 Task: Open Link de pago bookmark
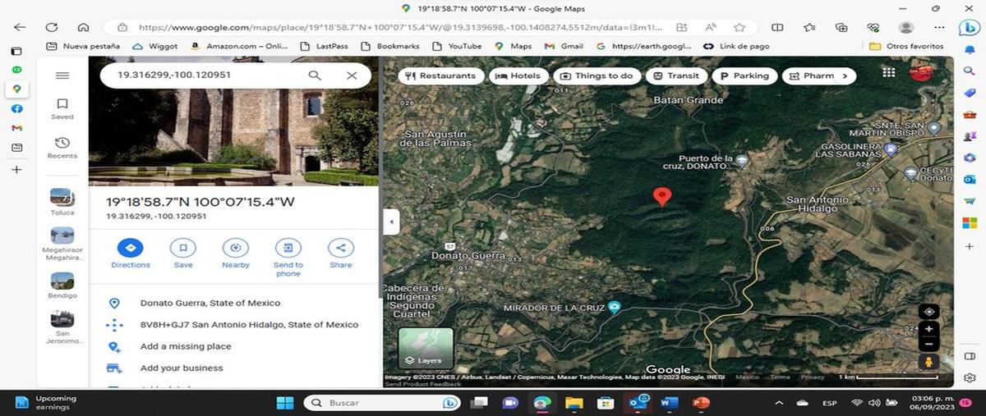pyautogui.click(x=735, y=46)
